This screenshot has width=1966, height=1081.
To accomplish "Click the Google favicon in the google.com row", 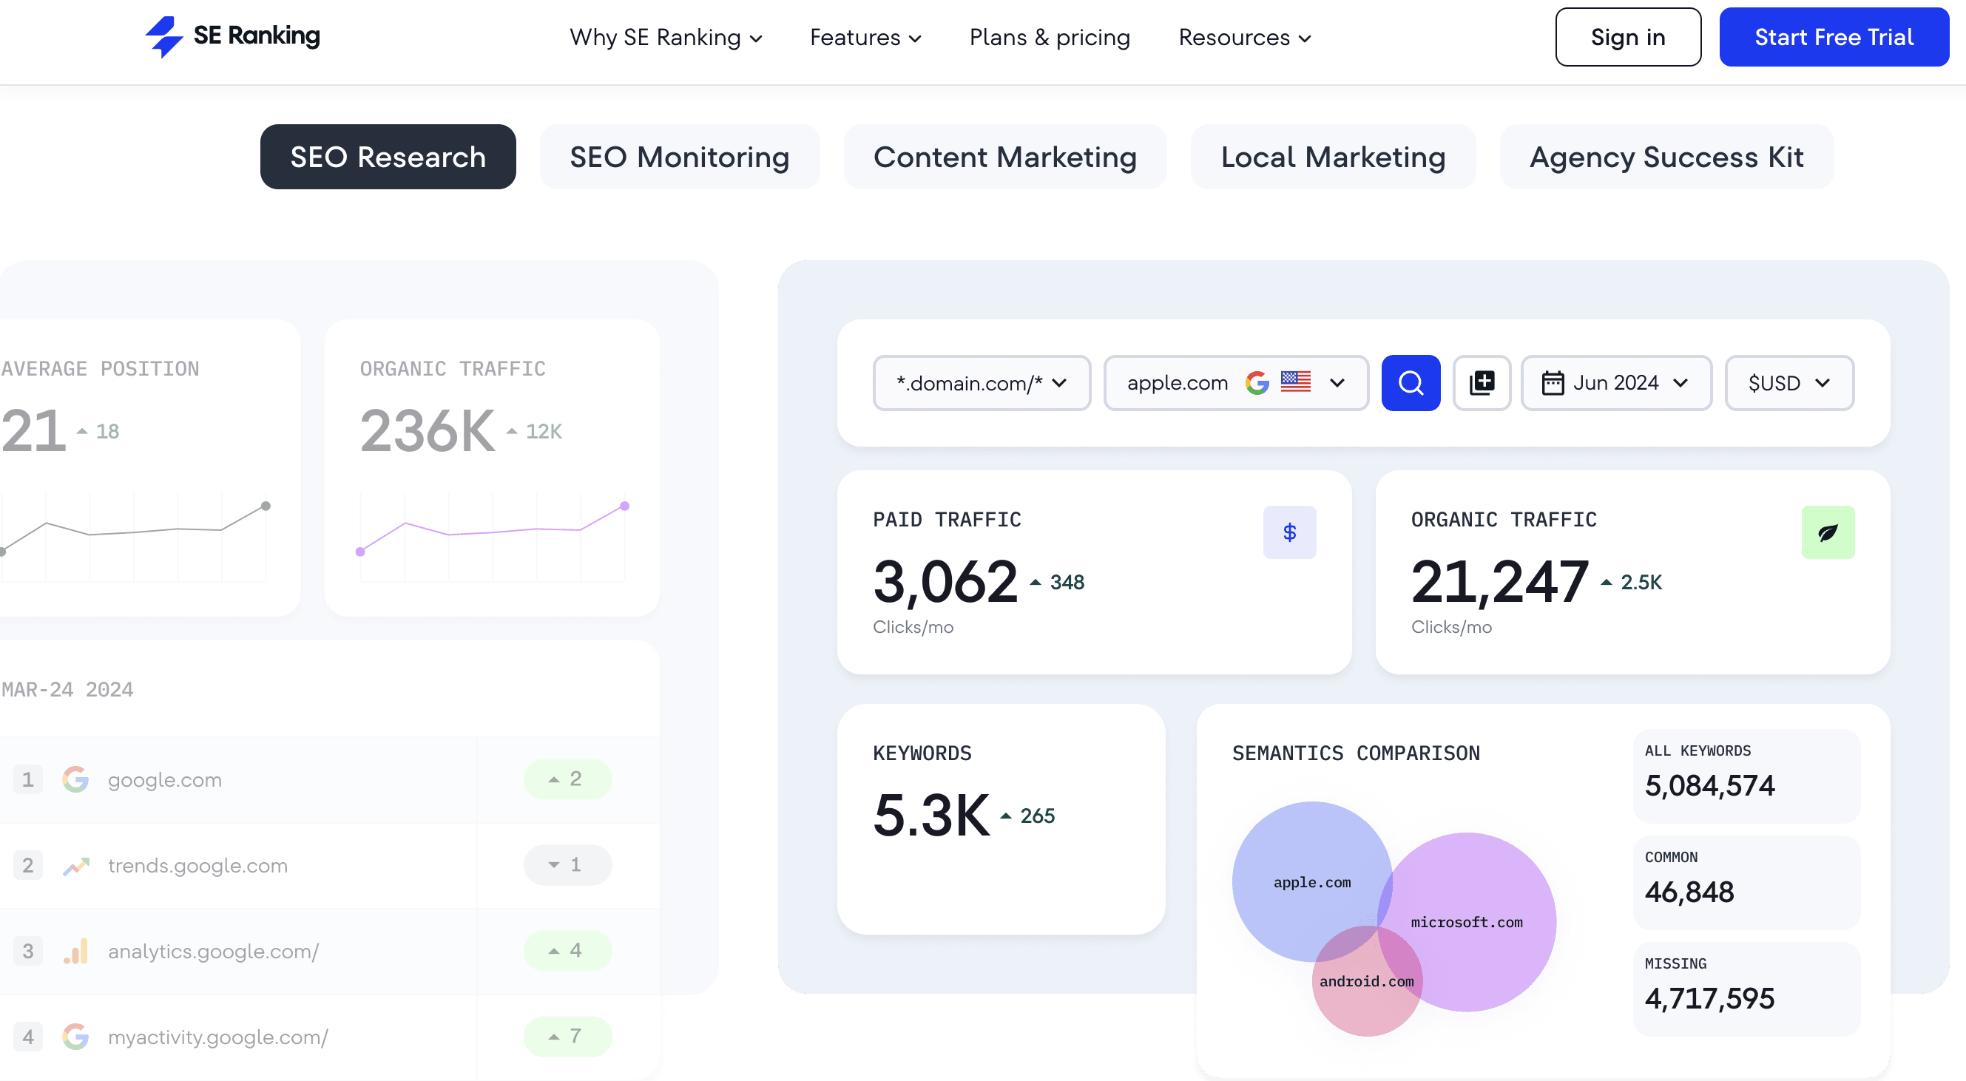I will (75, 779).
